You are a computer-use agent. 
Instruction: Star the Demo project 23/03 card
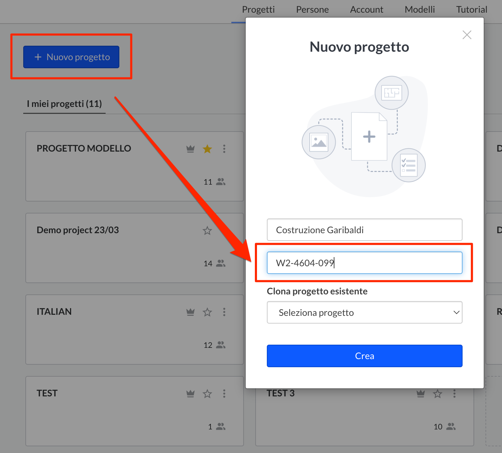(207, 231)
